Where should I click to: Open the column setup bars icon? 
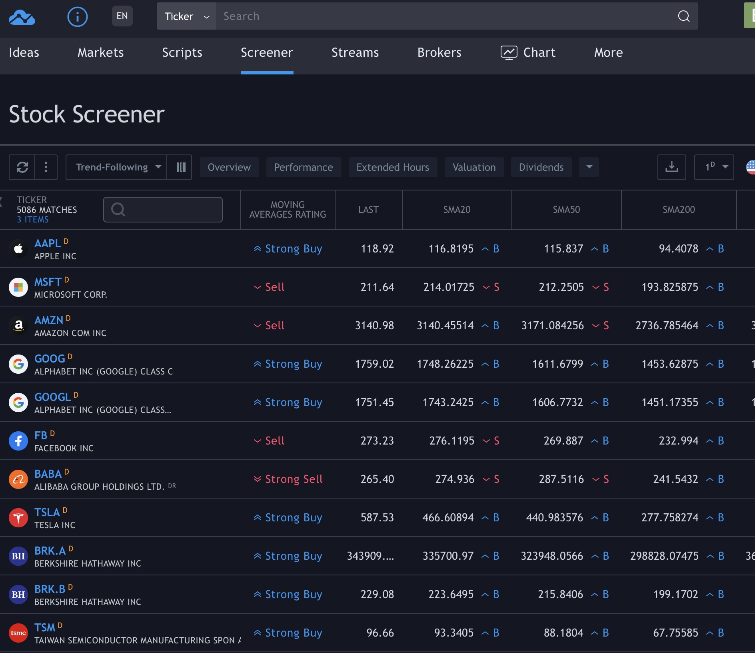point(181,167)
